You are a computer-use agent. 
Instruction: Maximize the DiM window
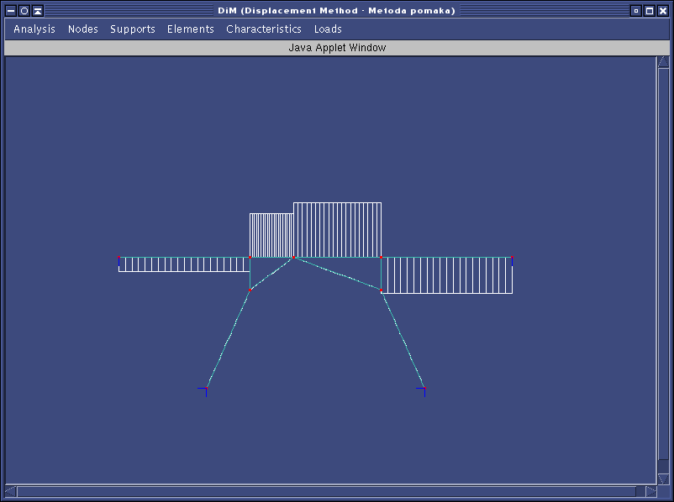coord(650,11)
